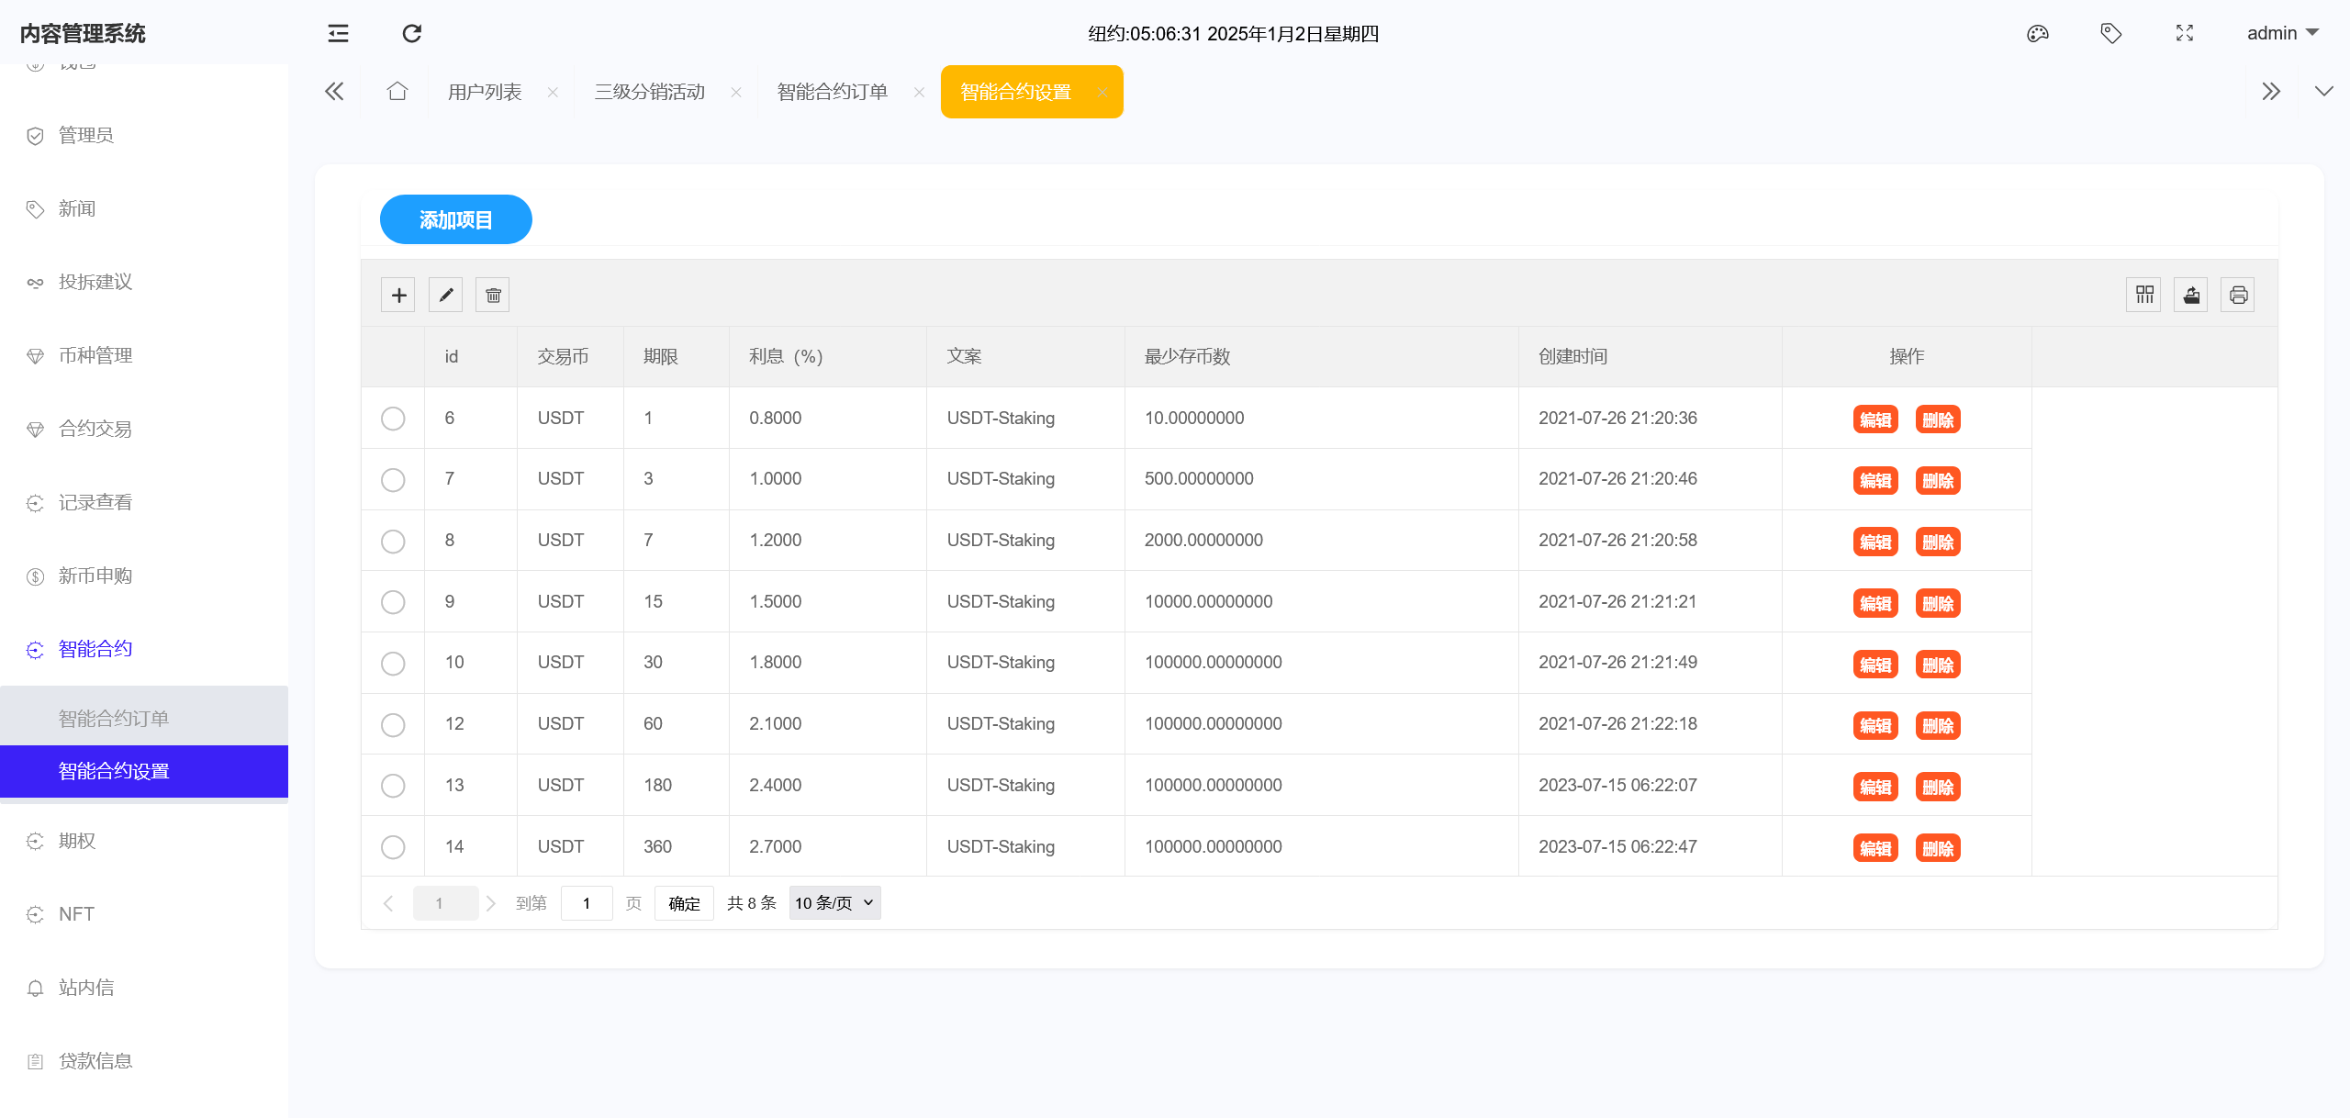
Task: Select the radio button for row id 12
Action: (394, 724)
